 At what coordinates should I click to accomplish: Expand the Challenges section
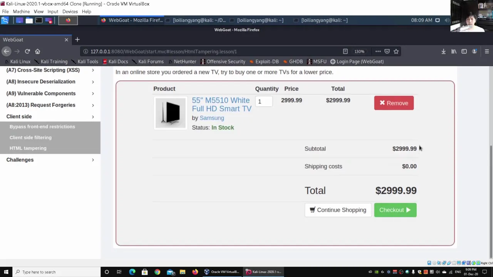coord(50,160)
